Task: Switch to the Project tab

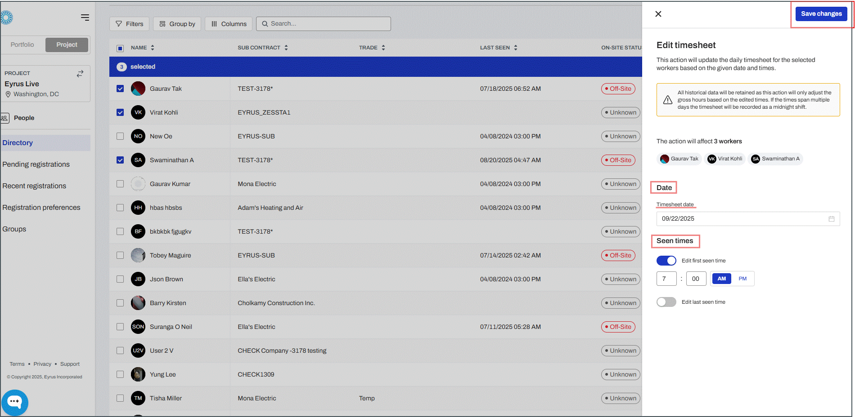Action: (67, 44)
